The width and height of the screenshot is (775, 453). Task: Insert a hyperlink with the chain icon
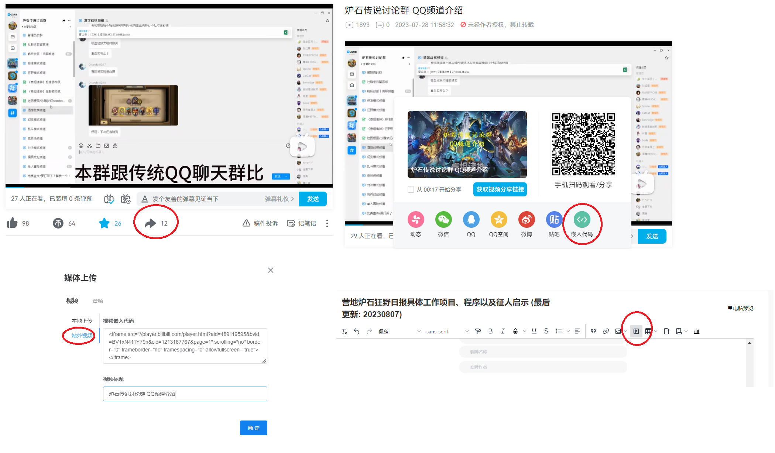pyautogui.click(x=606, y=332)
